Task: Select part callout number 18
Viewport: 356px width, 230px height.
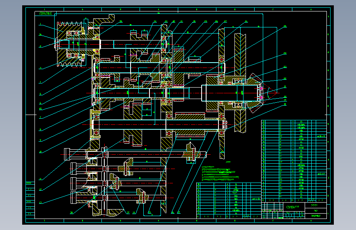Action: tap(285, 104)
